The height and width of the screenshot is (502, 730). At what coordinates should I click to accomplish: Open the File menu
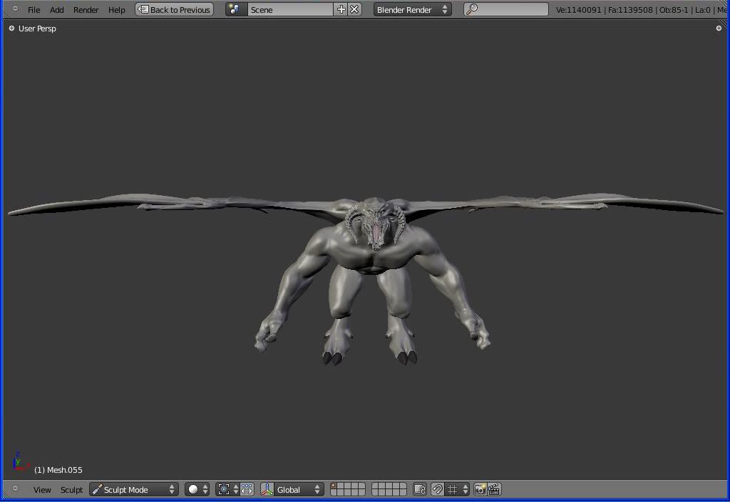(x=34, y=10)
